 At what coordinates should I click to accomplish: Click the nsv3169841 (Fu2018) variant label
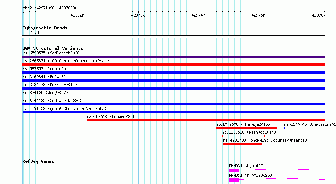[x=44, y=77]
